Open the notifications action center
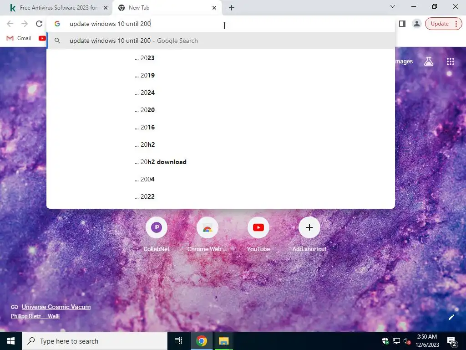 coord(452,341)
